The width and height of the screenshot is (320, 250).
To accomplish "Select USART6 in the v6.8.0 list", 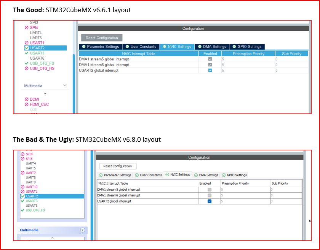I will (32, 206).
